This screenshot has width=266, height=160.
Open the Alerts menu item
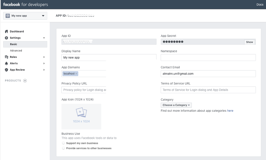tap(14, 63)
